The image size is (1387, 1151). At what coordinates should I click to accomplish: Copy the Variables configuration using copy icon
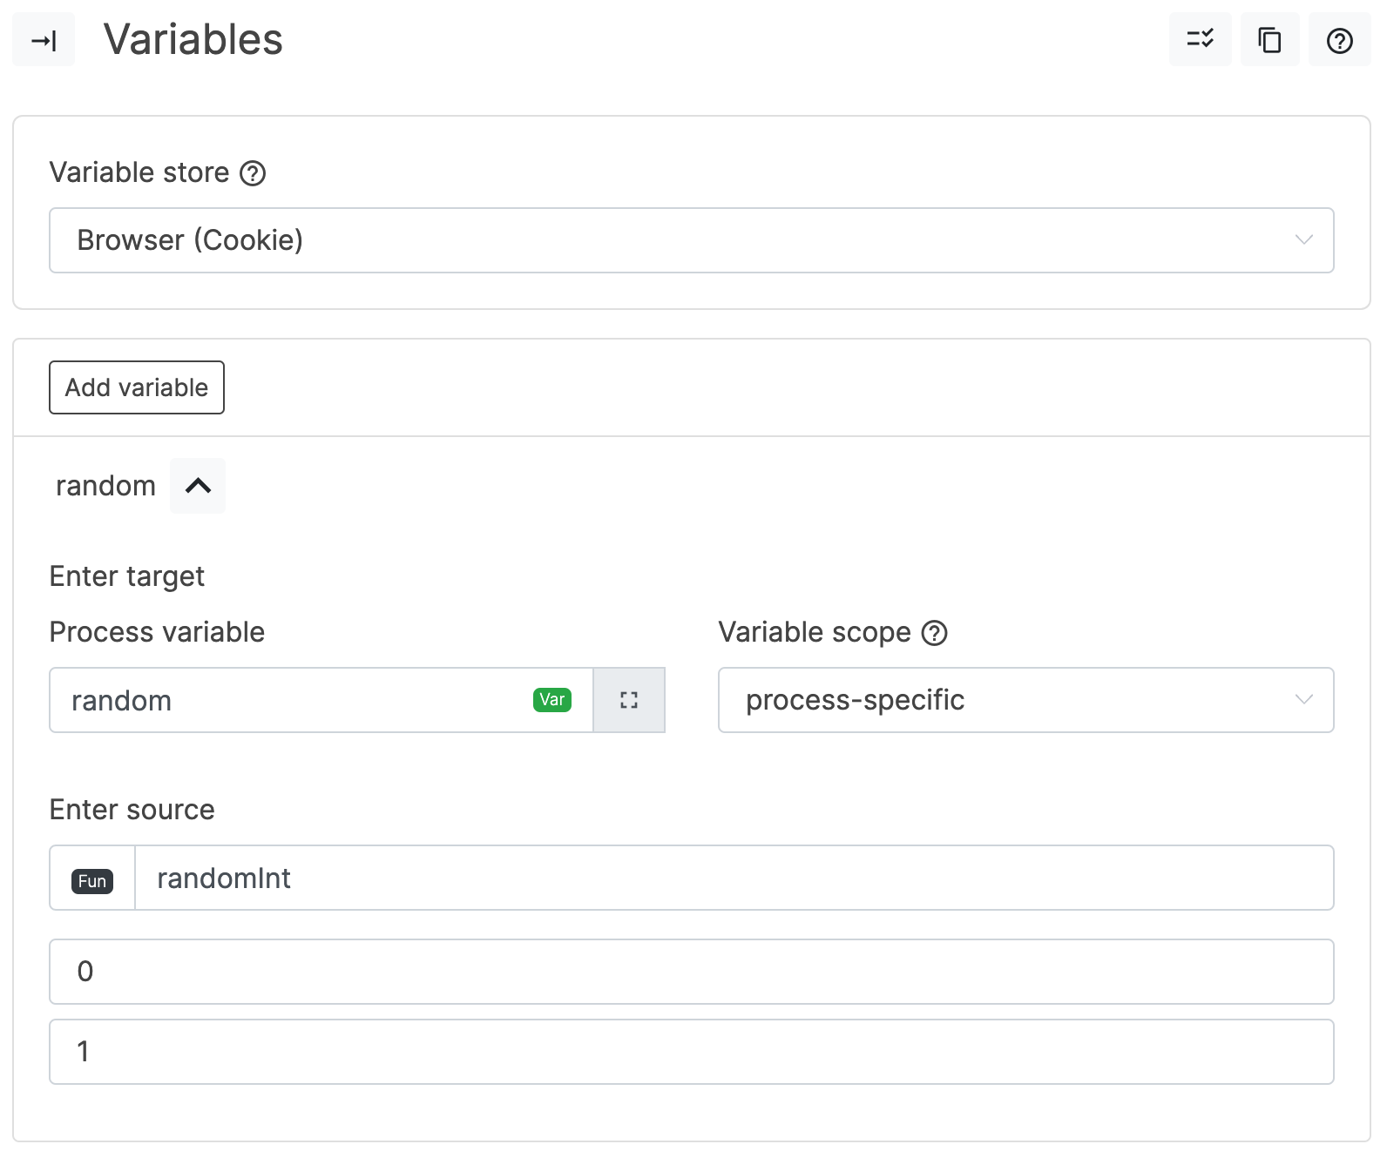point(1269,39)
